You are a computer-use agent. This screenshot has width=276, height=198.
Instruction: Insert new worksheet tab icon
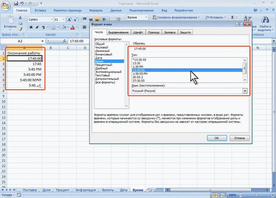[x=150, y=190]
